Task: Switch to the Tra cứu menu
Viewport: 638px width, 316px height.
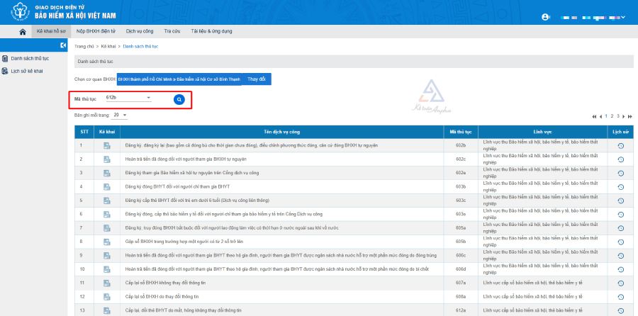Action: pyautogui.click(x=172, y=32)
